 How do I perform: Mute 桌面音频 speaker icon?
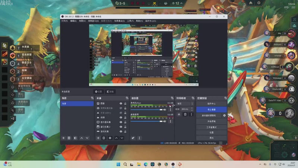(x=165, y=121)
